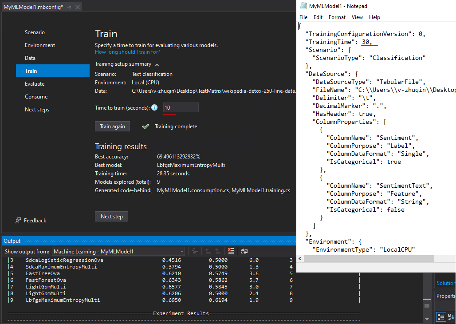Open How long should I train for link
Image resolution: width=456 pixels, height=324 pixels.
tap(127, 52)
